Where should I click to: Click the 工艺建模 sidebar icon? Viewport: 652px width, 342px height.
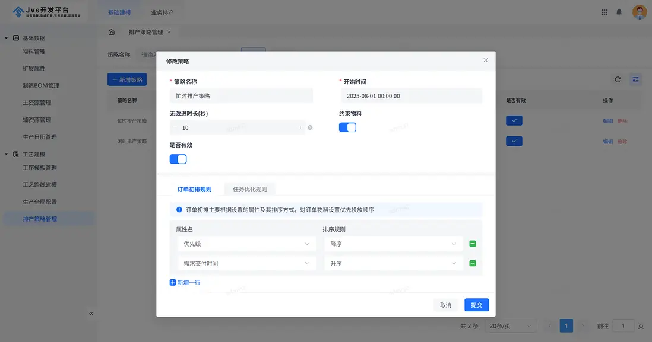point(16,154)
